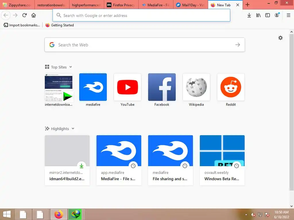Open Internet Download Manager taskbar icon
The height and width of the screenshot is (220, 294).
(x=75, y=214)
